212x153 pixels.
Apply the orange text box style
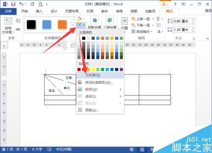(62, 25)
